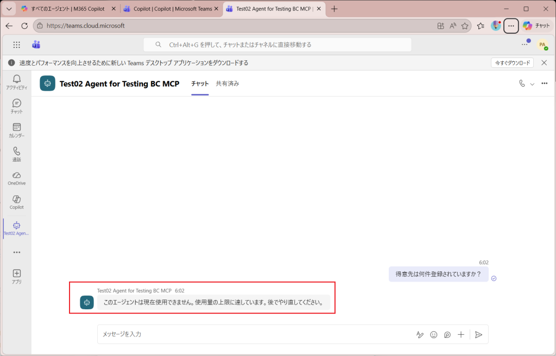Open Calendar from the left sidebar
The height and width of the screenshot is (356, 556).
tap(16, 130)
